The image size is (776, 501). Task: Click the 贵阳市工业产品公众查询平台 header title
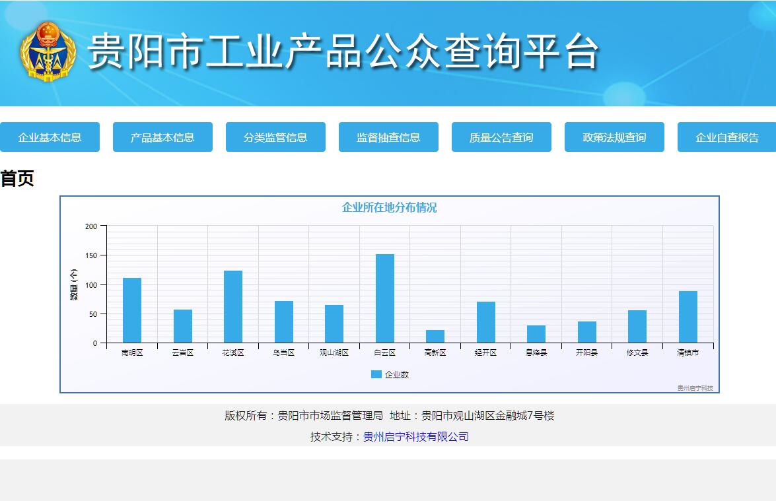pyautogui.click(x=343, y=51)
